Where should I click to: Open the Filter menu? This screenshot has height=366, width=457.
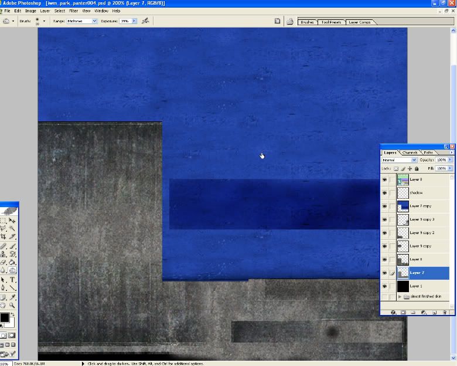coord(73,11)
